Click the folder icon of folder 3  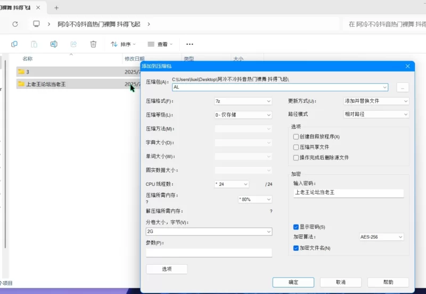pyautogui.click(x=21, y=72)
